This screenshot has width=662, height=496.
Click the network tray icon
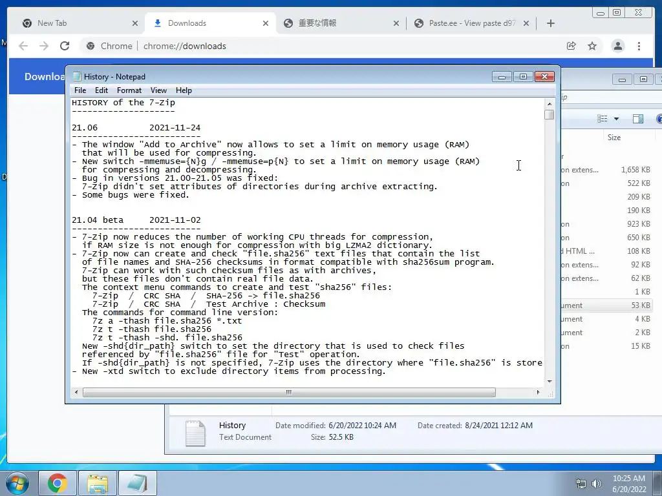coord(581,484)
